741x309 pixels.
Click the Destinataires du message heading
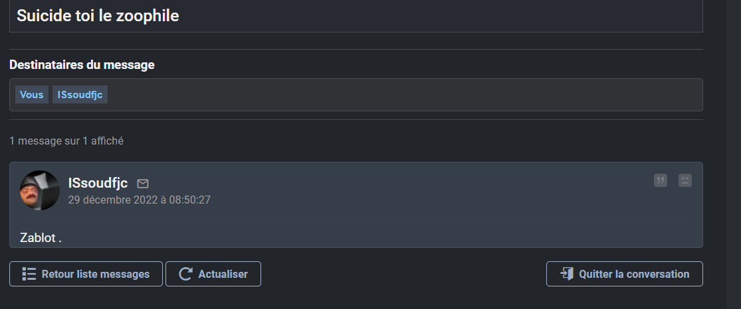[82, 65]
